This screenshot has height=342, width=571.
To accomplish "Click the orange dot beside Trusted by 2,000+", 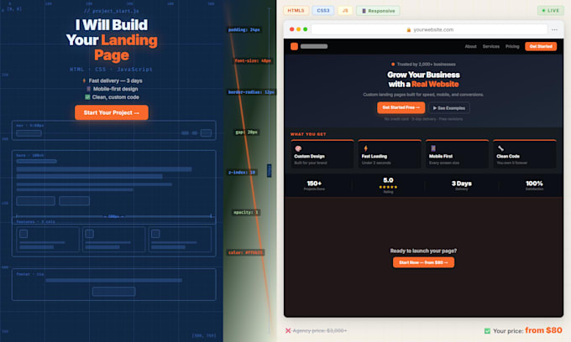I will click(393, 65).
